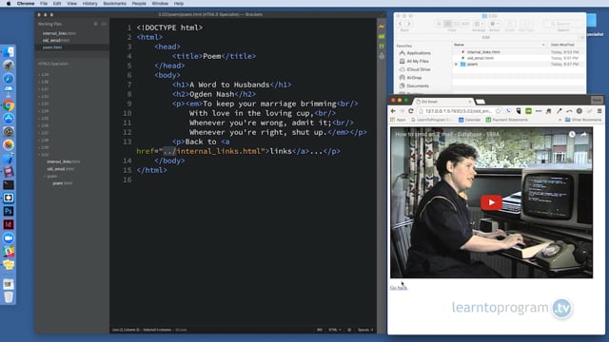Go back in Finder window

[x=401, y=24]
